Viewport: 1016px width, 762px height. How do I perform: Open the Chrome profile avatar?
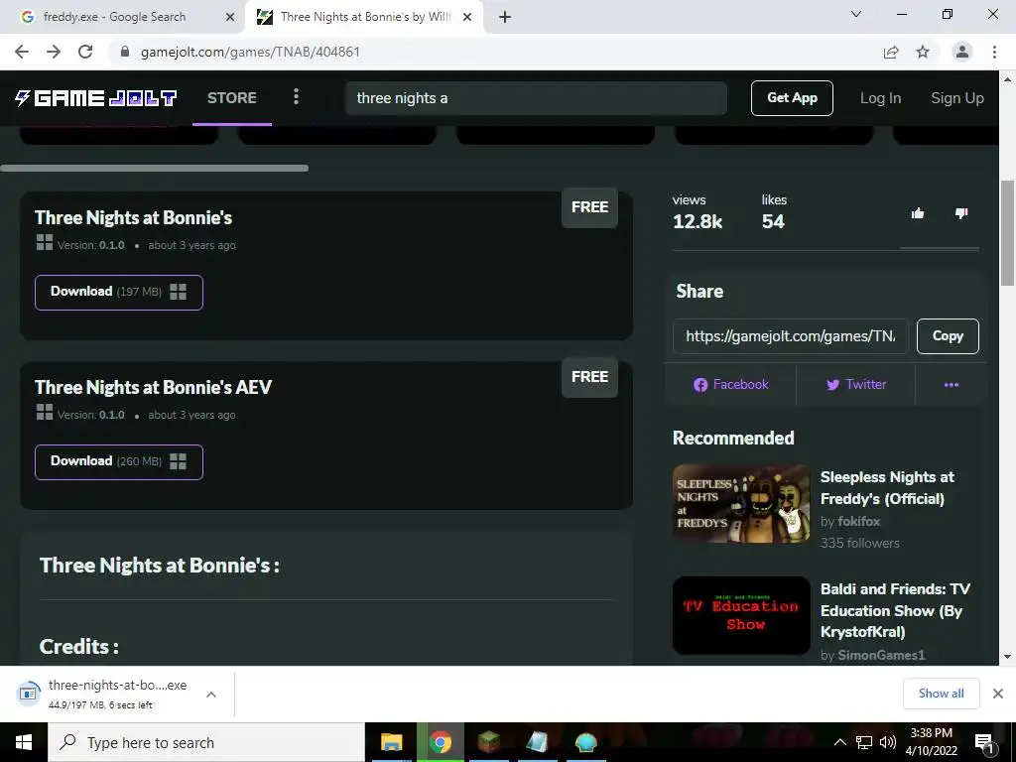click(962, 52)
